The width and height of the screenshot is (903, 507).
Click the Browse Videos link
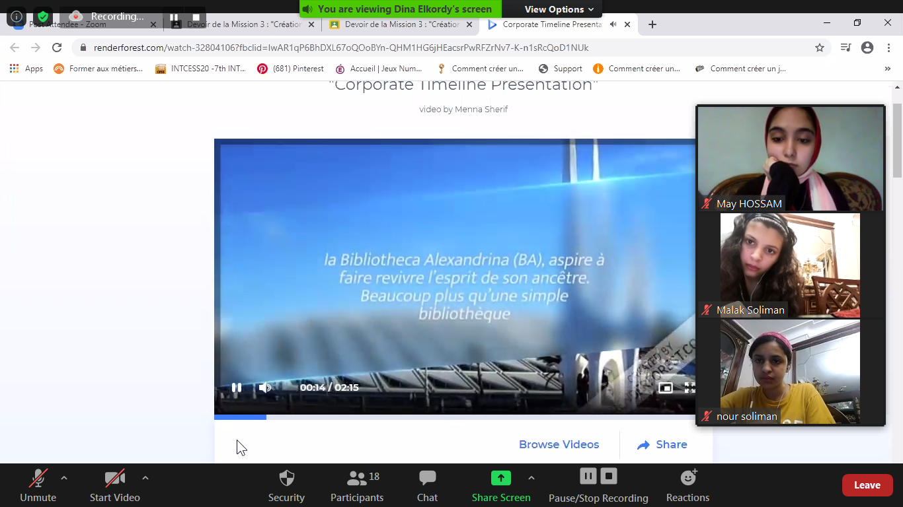pos(559,445)
